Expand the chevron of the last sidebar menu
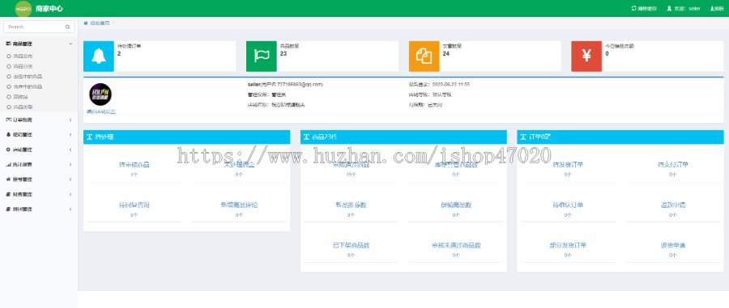729x308 pixels. click(70, 209)
